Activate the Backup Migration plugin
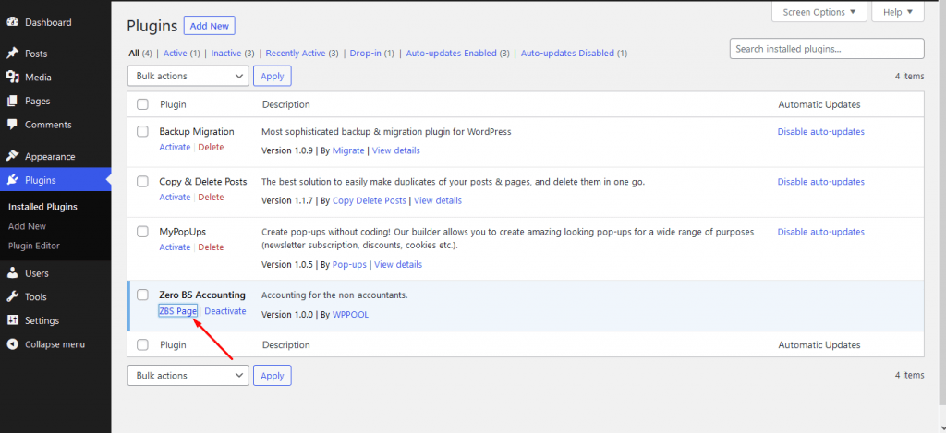 point(175,147)
